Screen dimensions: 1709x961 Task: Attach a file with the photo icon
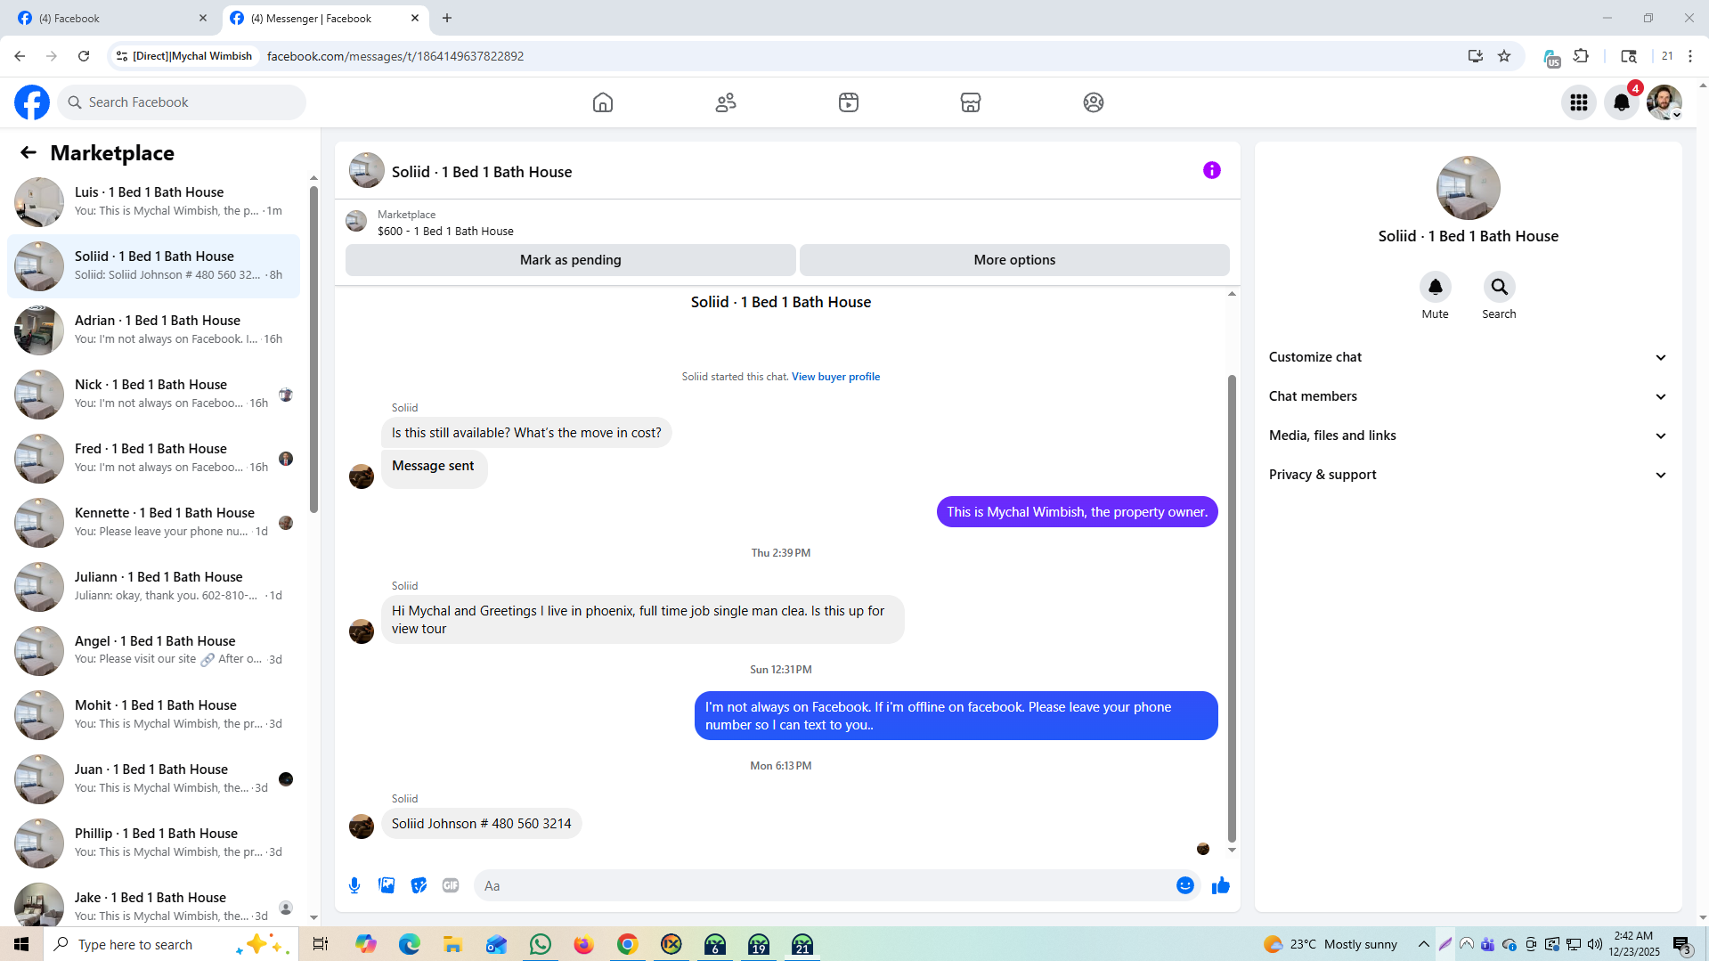[387, 885]
